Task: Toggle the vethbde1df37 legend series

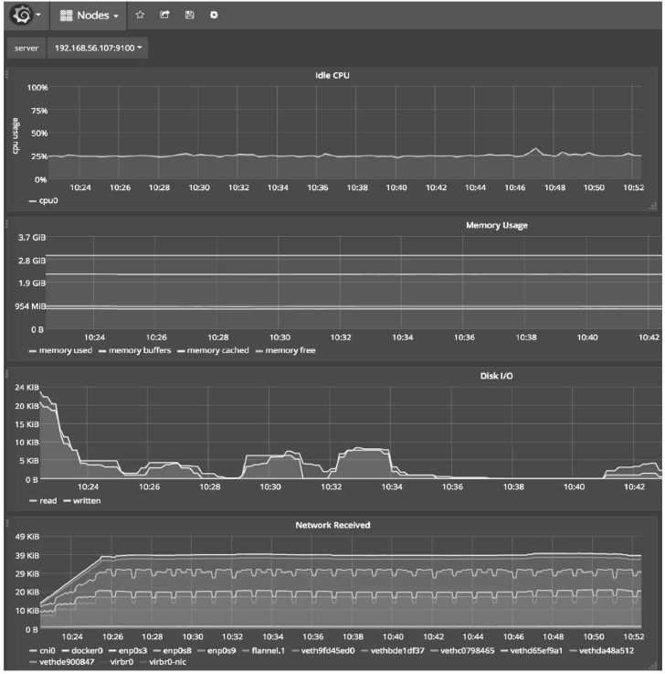Action: [393, 650]
